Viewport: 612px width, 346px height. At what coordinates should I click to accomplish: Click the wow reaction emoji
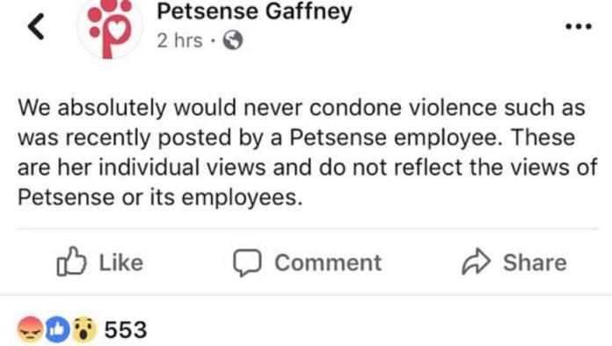(x=84, y=329)
